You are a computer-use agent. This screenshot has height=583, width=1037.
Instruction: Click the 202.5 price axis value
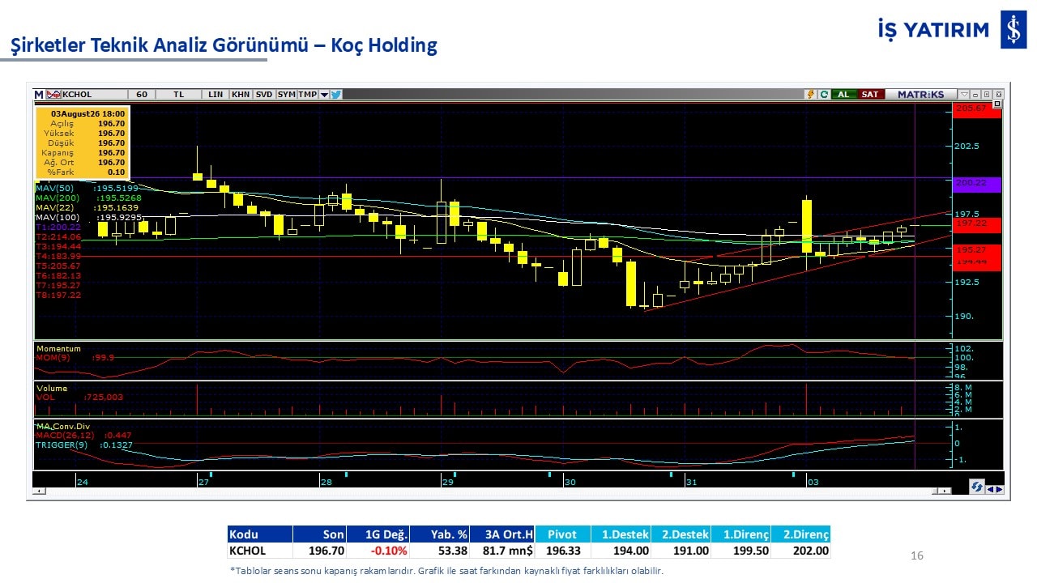coord(967,146)
